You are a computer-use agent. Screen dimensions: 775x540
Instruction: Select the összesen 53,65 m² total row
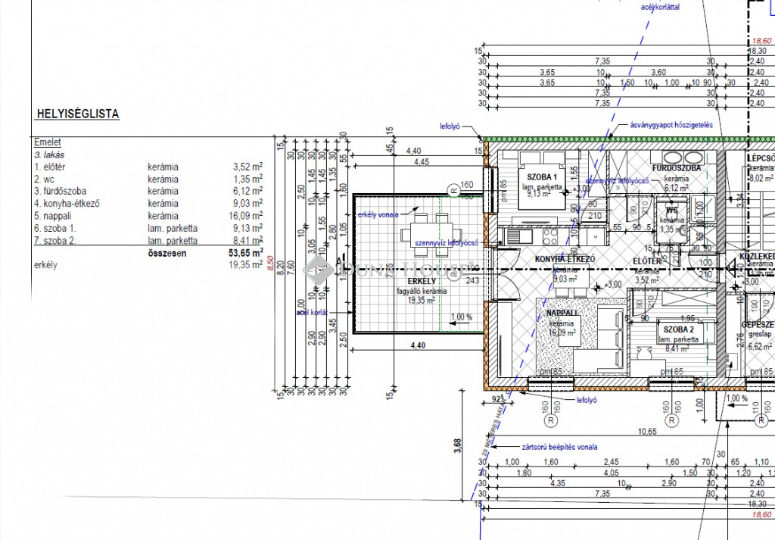(204, 253)
